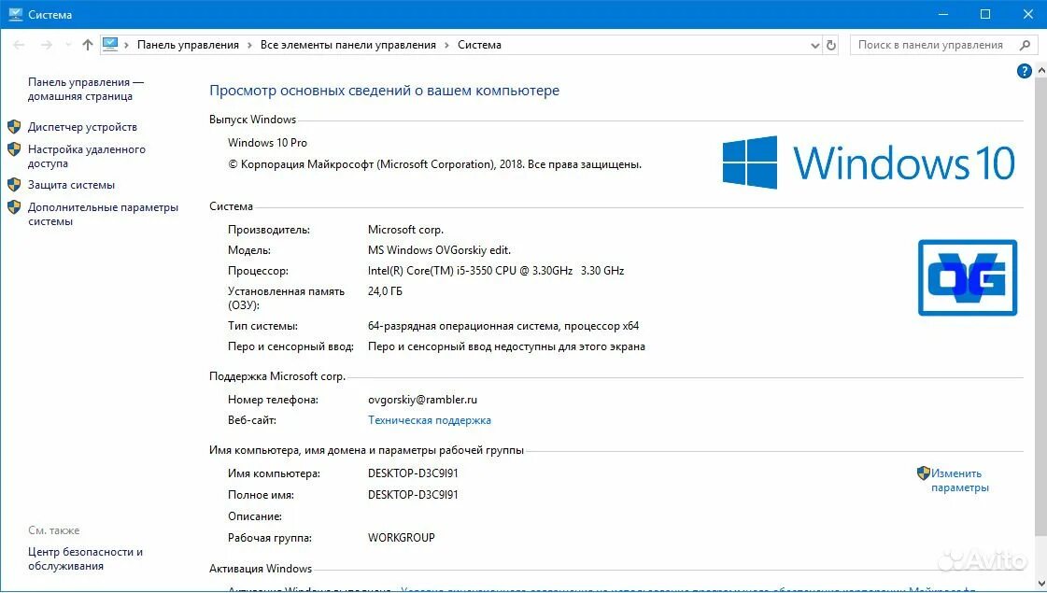Click scrollbar up arrow
This screenshot has height=593, width=1047.
coord(1041,70)
